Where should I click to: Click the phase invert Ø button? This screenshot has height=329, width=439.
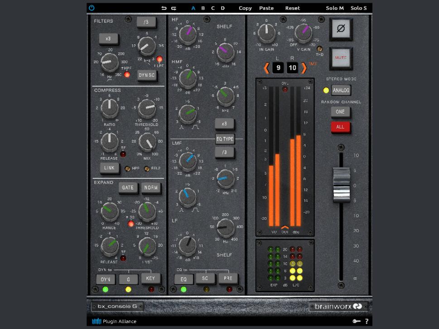pyautogui.click(x=341, y=29)
